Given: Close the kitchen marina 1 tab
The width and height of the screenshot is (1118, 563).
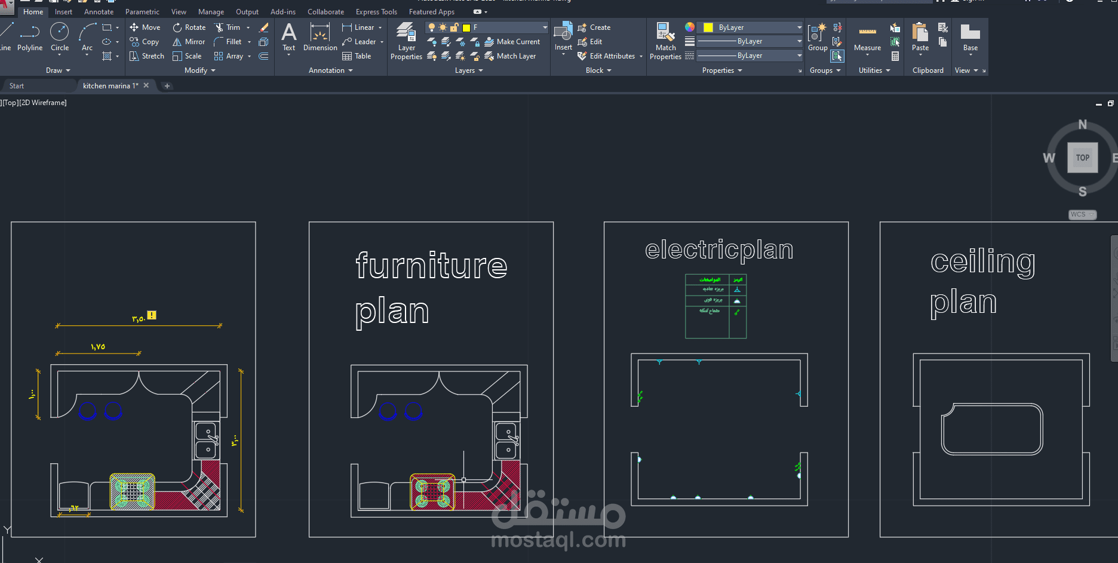Looking at the screenshot, I should (146, 85).
